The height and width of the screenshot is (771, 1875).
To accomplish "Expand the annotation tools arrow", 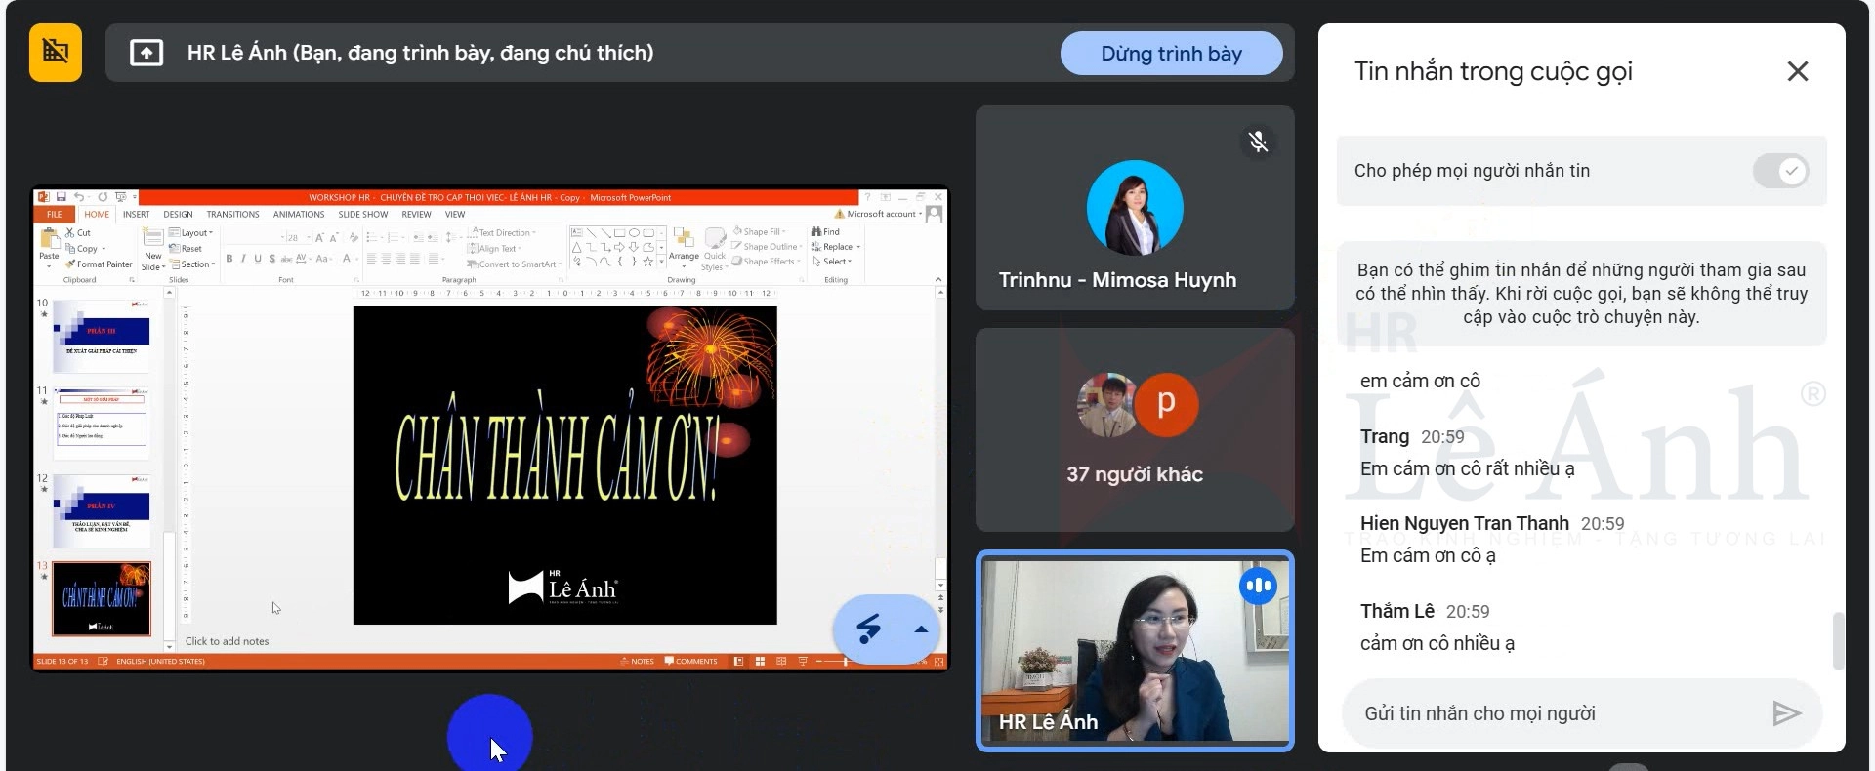I will 920,629.
